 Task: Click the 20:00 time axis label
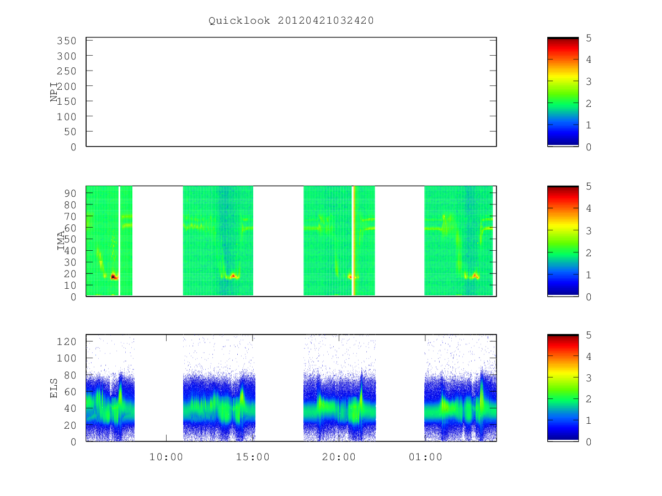[339, 457]
